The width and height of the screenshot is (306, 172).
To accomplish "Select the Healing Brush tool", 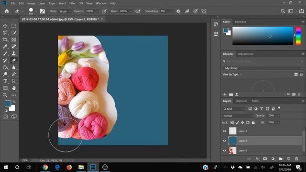I will (14, 46).
